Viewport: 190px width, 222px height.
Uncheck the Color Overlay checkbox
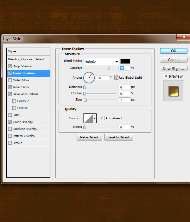[10, 122]
